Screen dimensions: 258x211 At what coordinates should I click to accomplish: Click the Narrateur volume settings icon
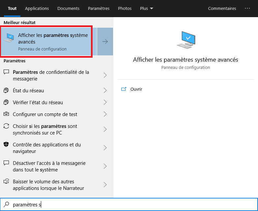tap(6, 182)
